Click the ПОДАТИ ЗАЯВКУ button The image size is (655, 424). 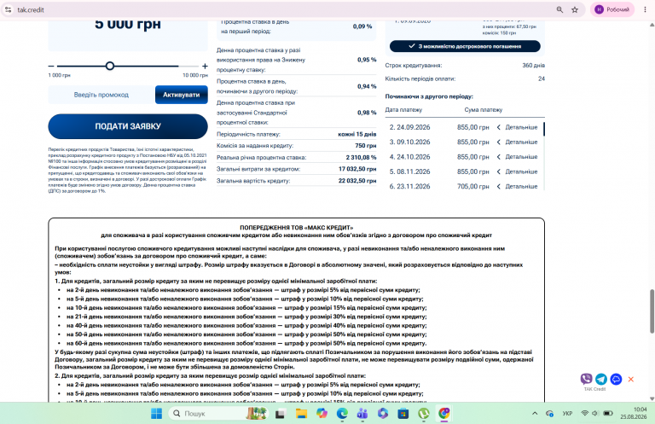point(128,126)
